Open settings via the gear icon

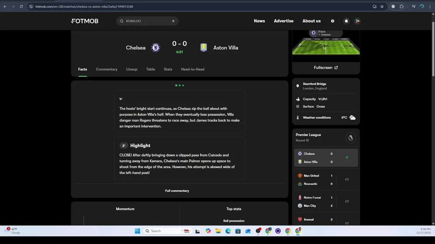click(x=332, y=21)
